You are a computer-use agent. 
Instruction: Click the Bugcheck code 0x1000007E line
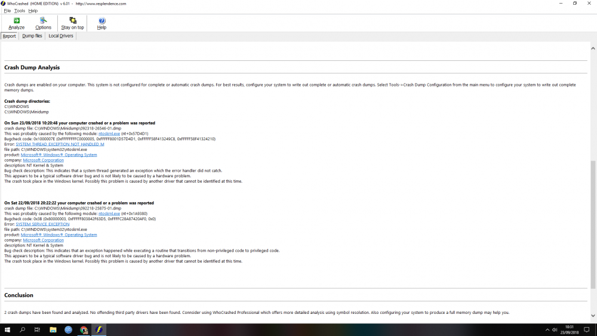pos(110,139)
